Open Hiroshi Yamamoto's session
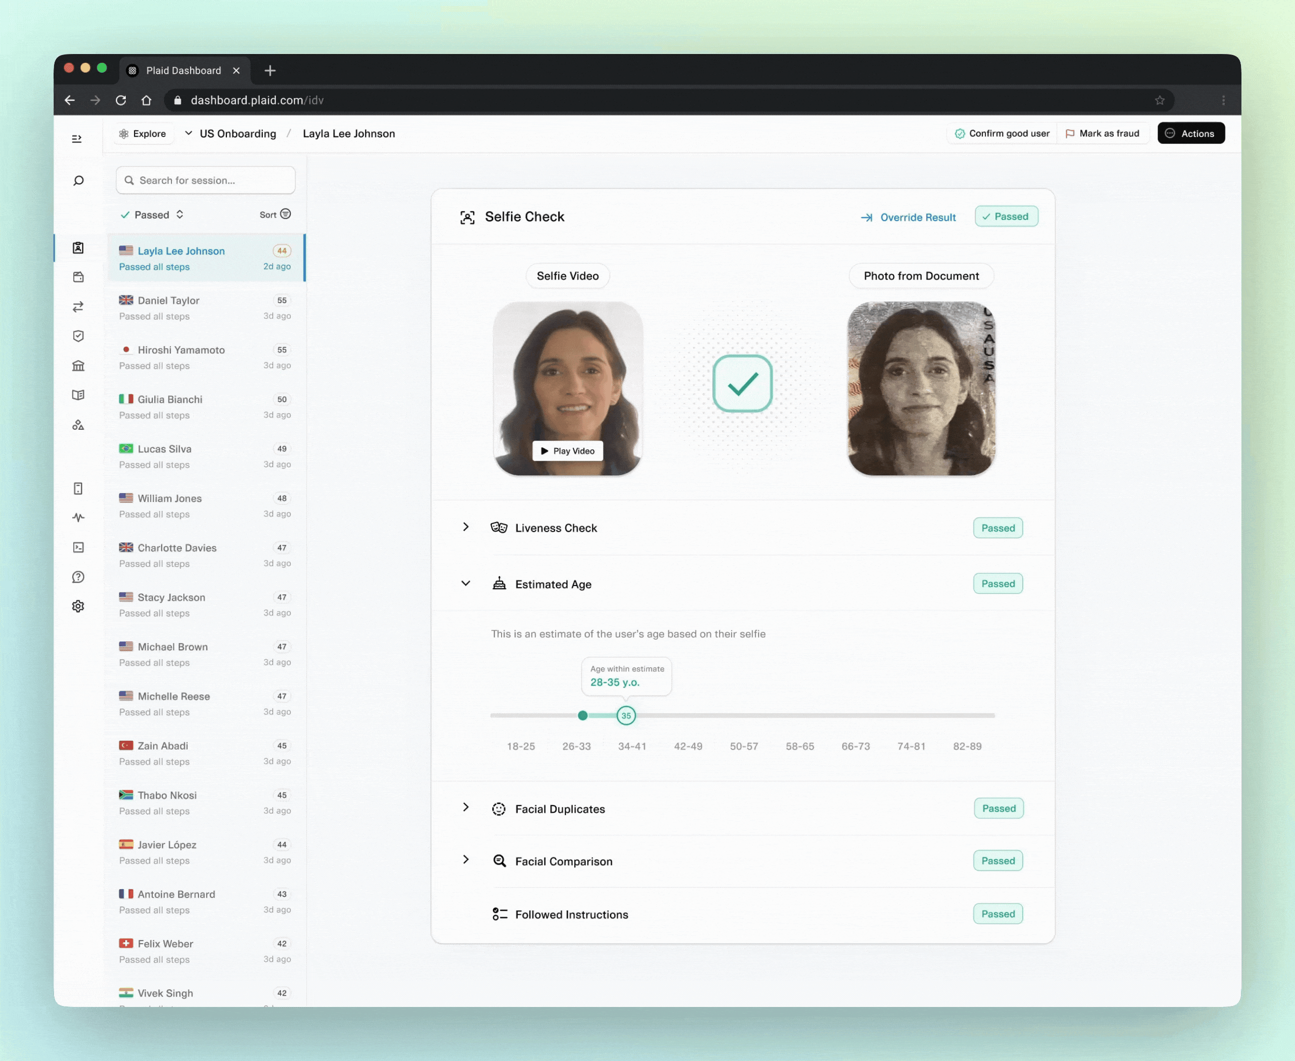This screenshot has width=1295, height=1061. (x=205, y=358)
